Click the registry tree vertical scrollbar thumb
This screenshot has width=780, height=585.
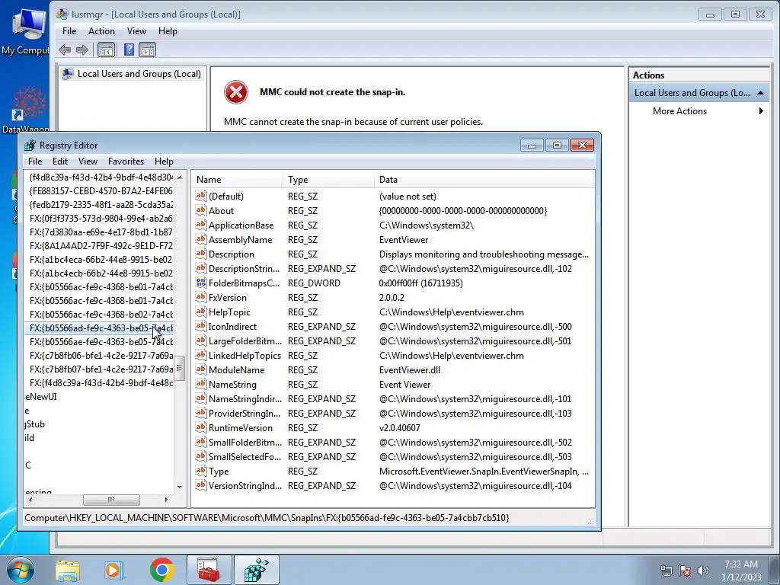point(180,369)
